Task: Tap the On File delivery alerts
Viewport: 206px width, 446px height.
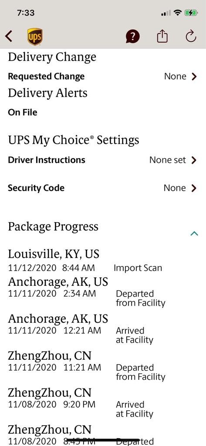Action: coord(23,112)
